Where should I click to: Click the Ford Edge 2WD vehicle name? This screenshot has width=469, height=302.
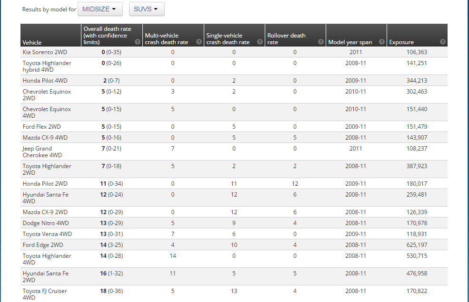[42, 245]
